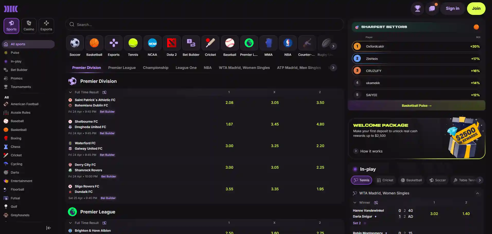Switch to Esports section
Screen dimensions: 492x234
coord(46,26)
